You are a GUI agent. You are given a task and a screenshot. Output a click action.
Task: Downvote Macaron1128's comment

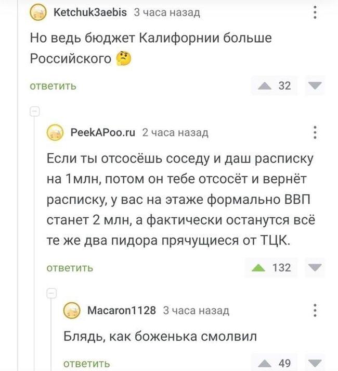coord(315,363)
